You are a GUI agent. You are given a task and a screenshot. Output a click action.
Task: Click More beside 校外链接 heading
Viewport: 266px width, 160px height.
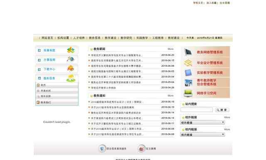[227, 117]
